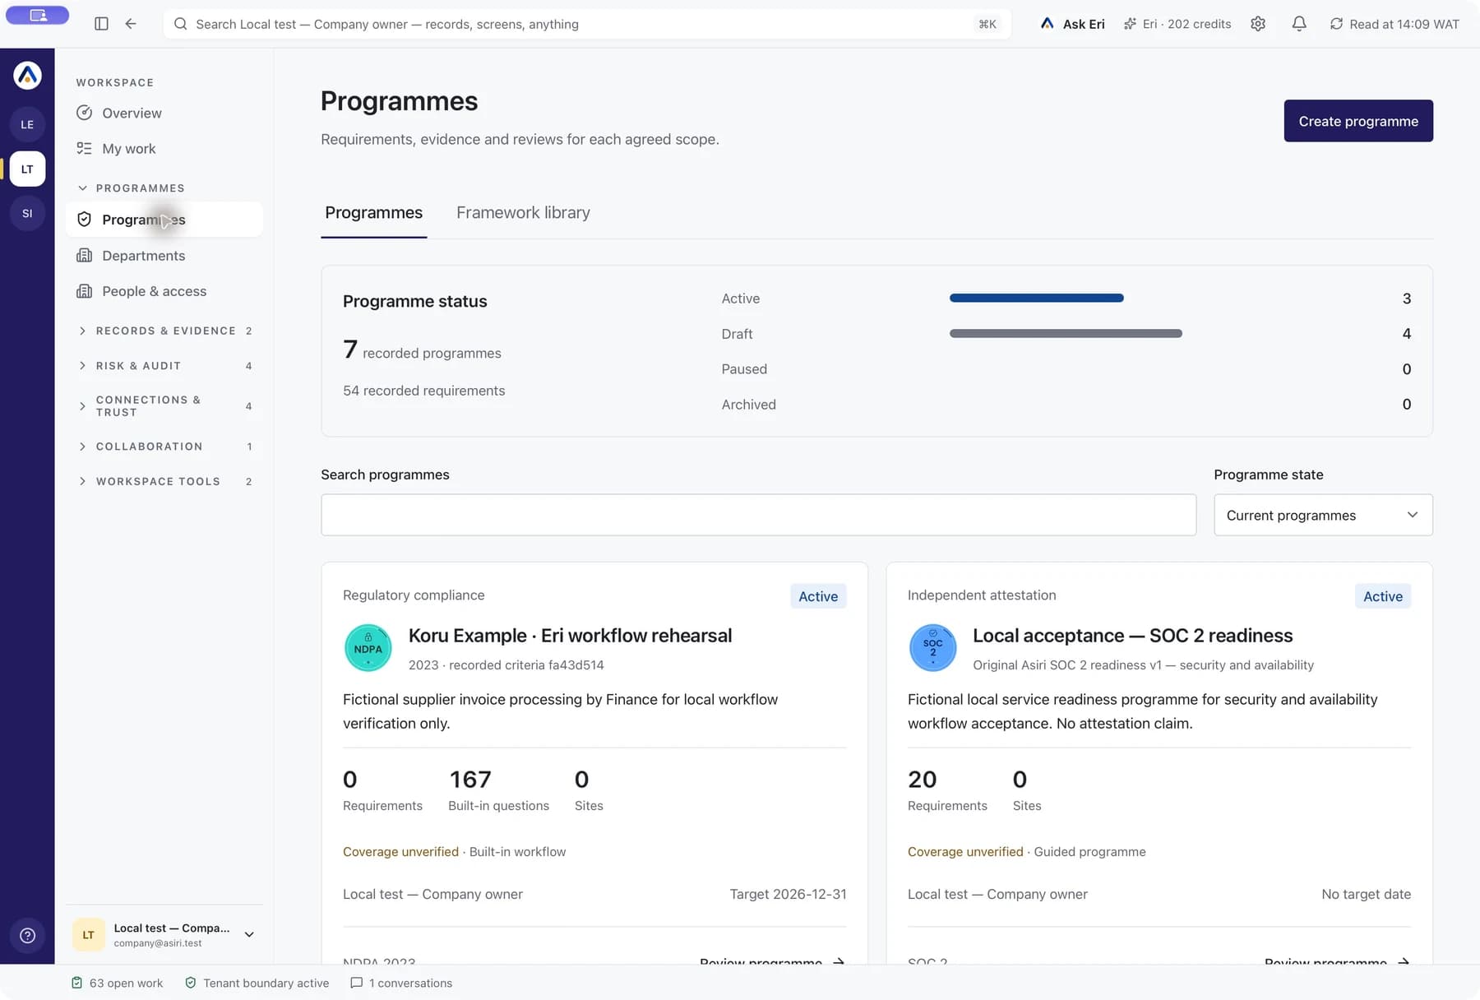Click the back arrow icon

pyautogui.click(x=131, y=24)
